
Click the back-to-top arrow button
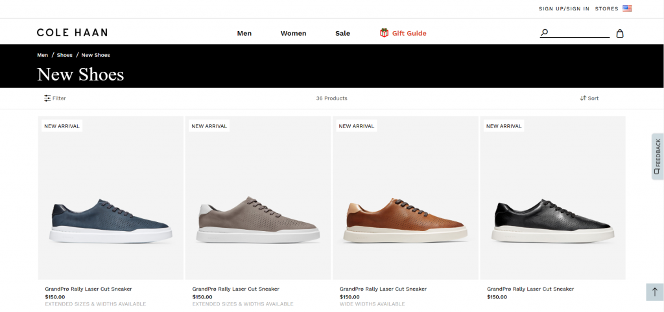click(655, 292)
